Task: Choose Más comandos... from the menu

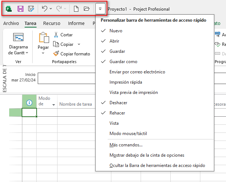Action: click(x=126, y=145)
